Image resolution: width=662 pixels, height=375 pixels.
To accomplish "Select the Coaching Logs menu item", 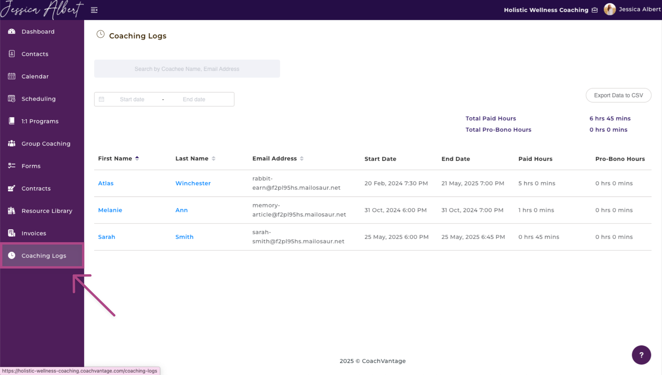I will 42,255.
